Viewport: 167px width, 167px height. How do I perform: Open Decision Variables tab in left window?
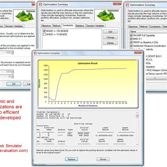point(14,26)
